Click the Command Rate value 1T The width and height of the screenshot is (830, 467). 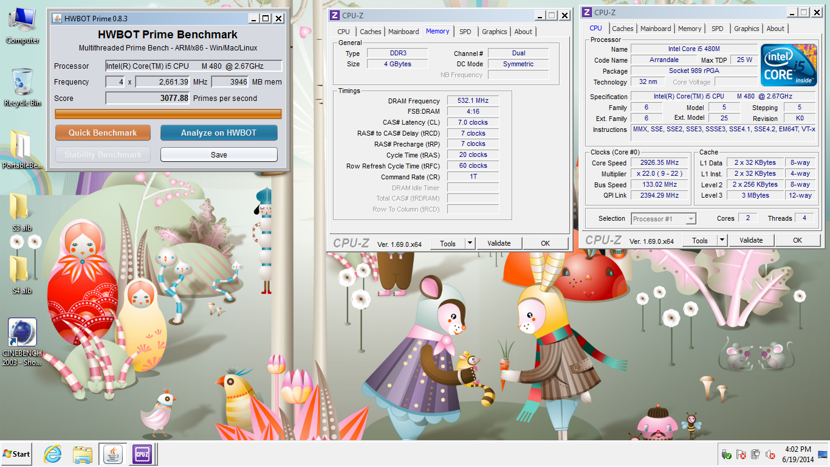(x=473, y=176)
